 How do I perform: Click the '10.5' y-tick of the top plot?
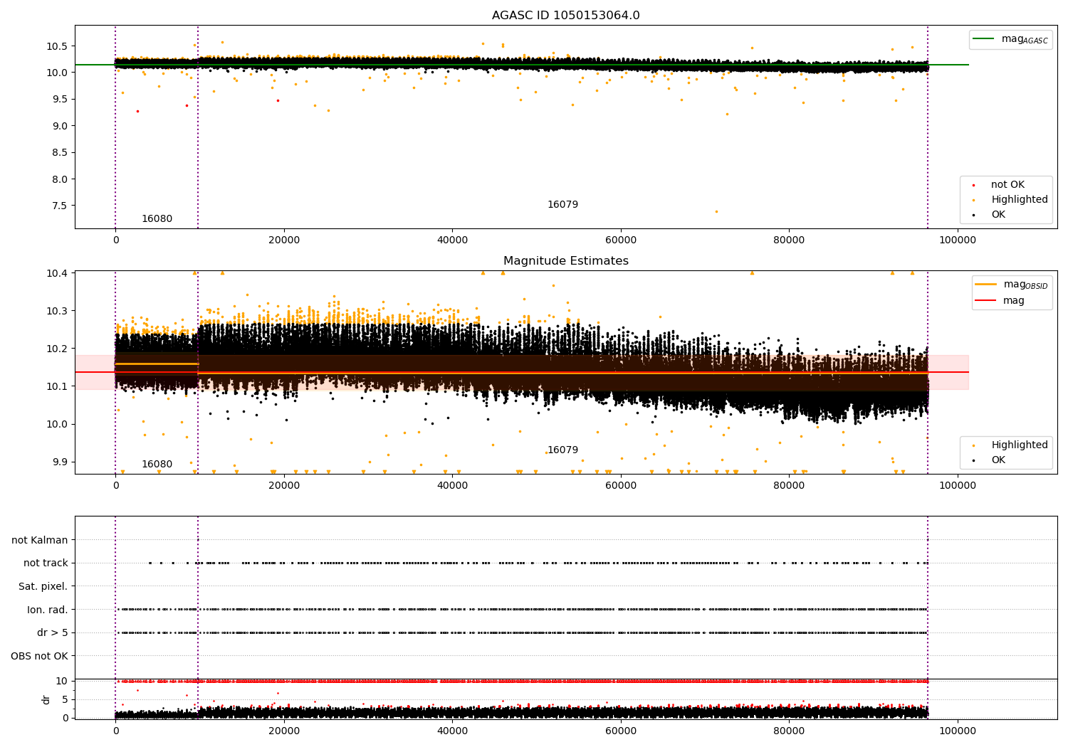[56, 46]
